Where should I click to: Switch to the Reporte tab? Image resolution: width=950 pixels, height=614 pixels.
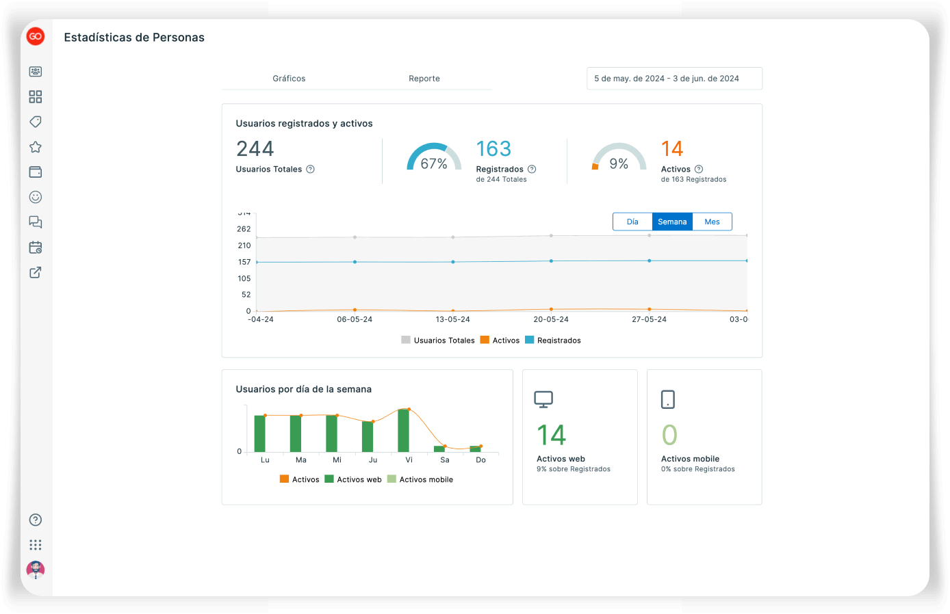click(x=424, y=79)
